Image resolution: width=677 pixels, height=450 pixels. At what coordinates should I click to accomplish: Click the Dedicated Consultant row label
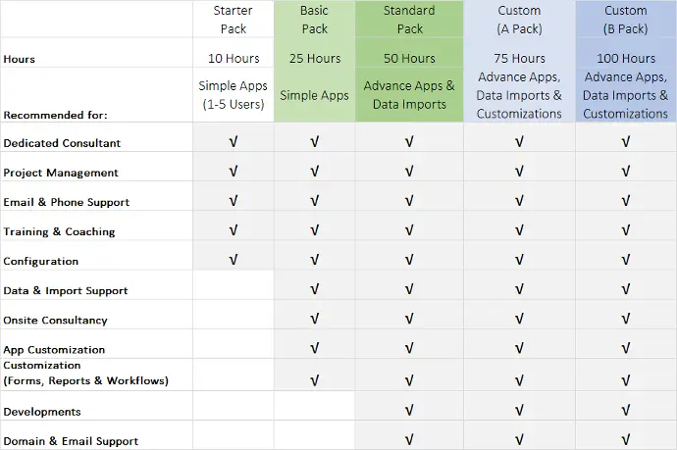pos(62,143)
